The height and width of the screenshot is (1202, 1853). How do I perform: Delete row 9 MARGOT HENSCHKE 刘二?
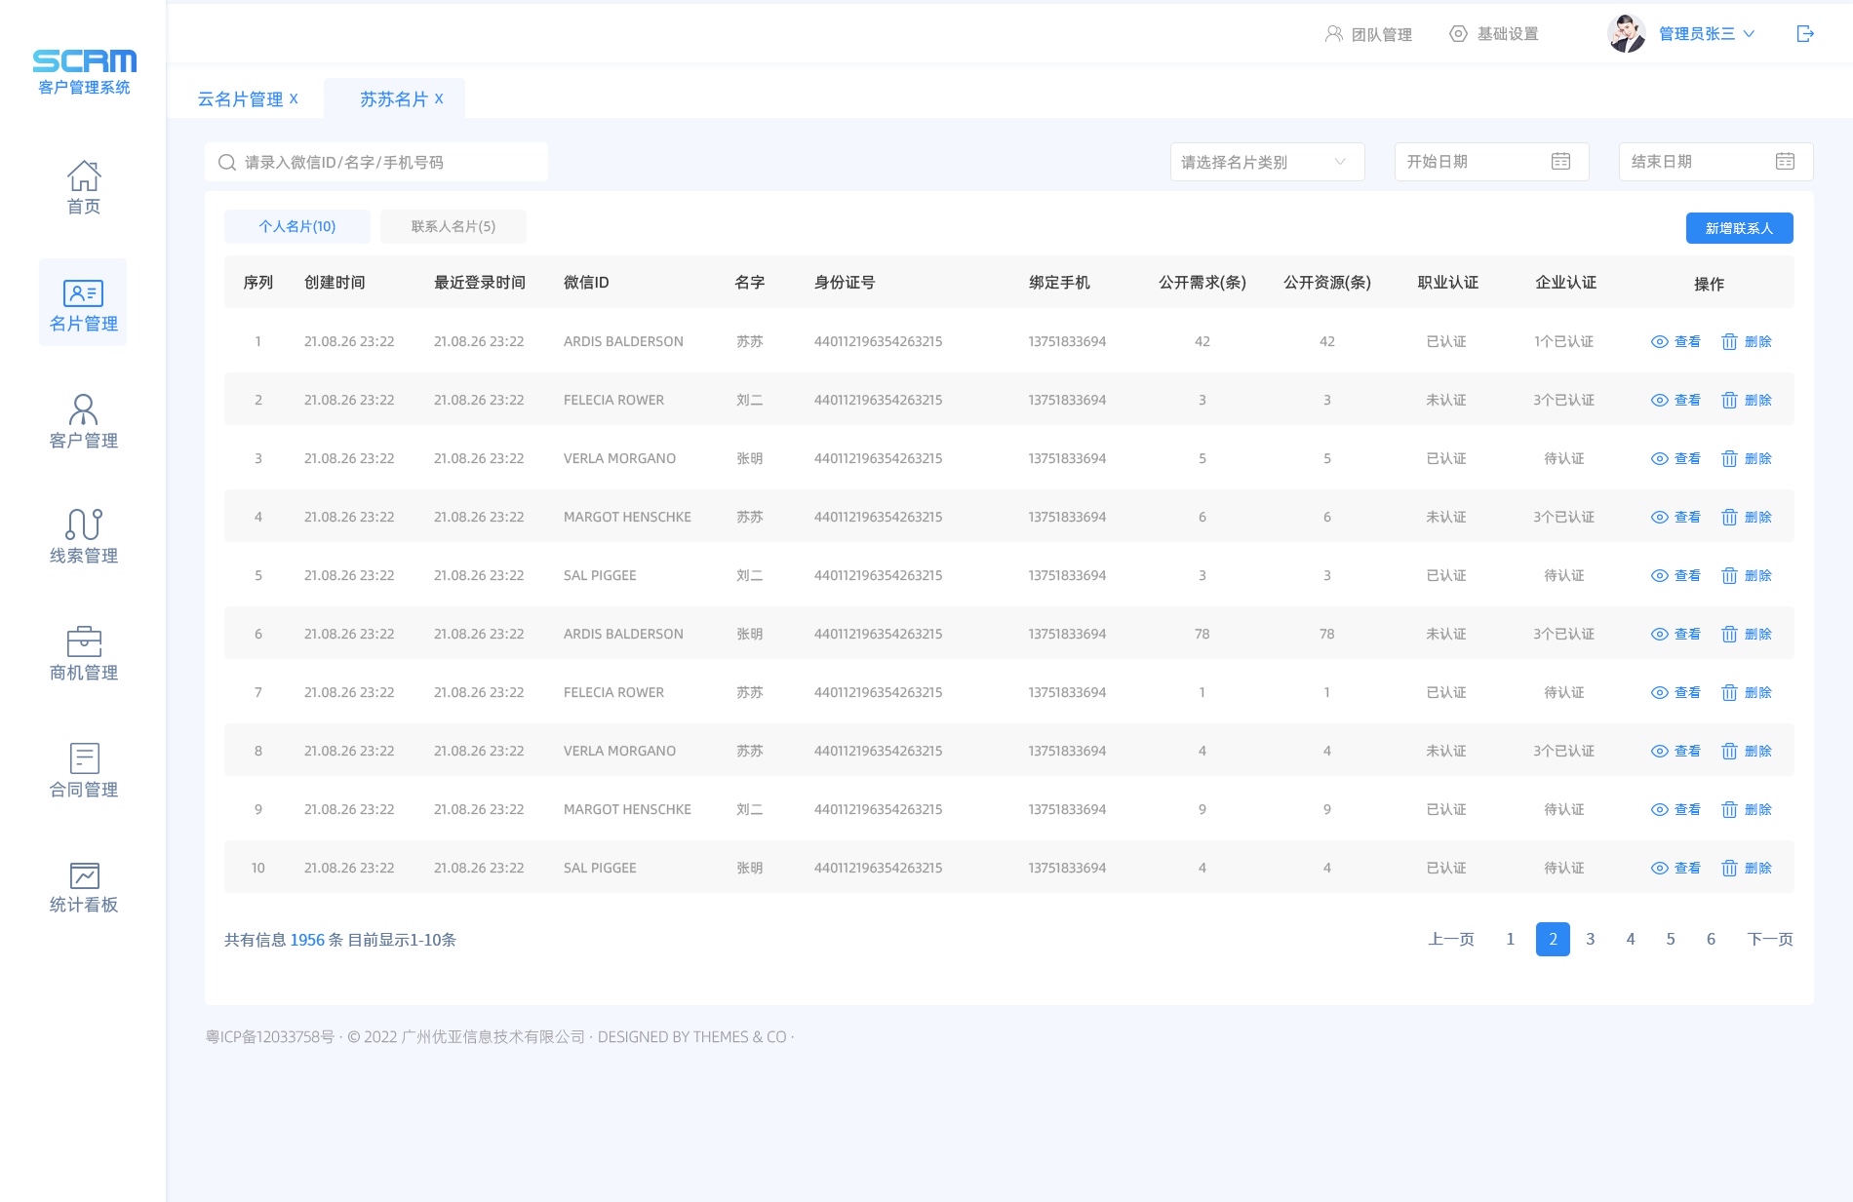pyautogui.click(x=1747, y=809)
